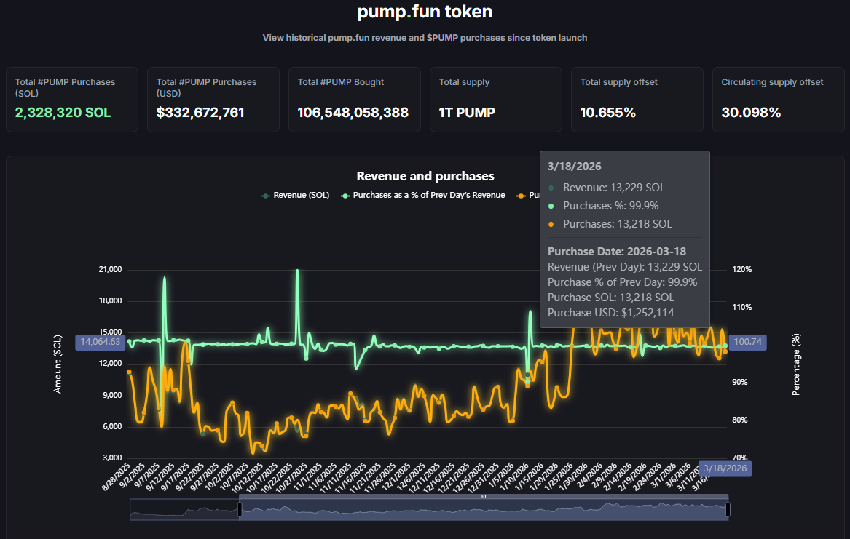Click the left handle of the zoom range slider
This screenshot has height=539, width=850.
239,510
